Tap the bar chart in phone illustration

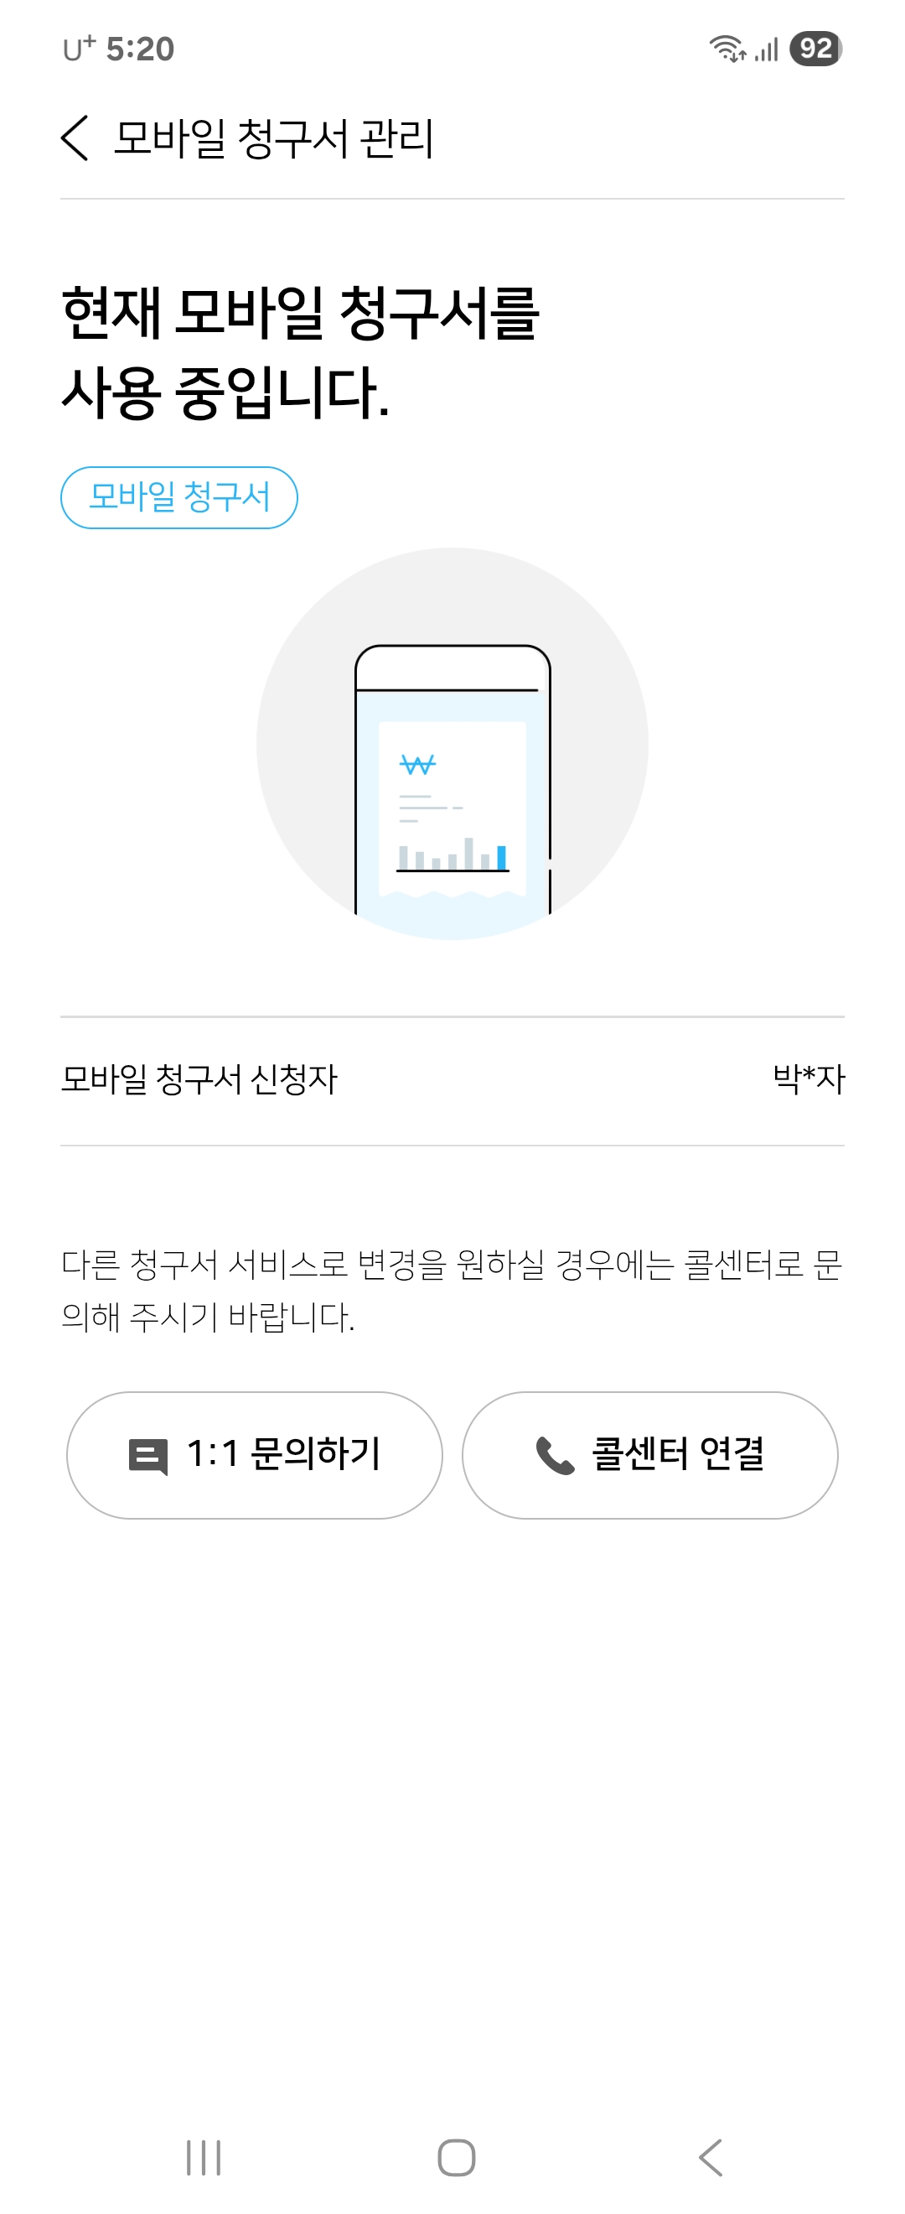point(452,855)
